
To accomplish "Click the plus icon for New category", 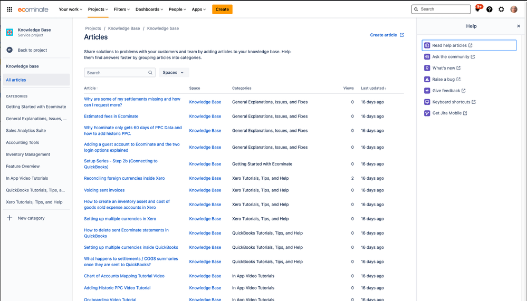I will (9, 218).
